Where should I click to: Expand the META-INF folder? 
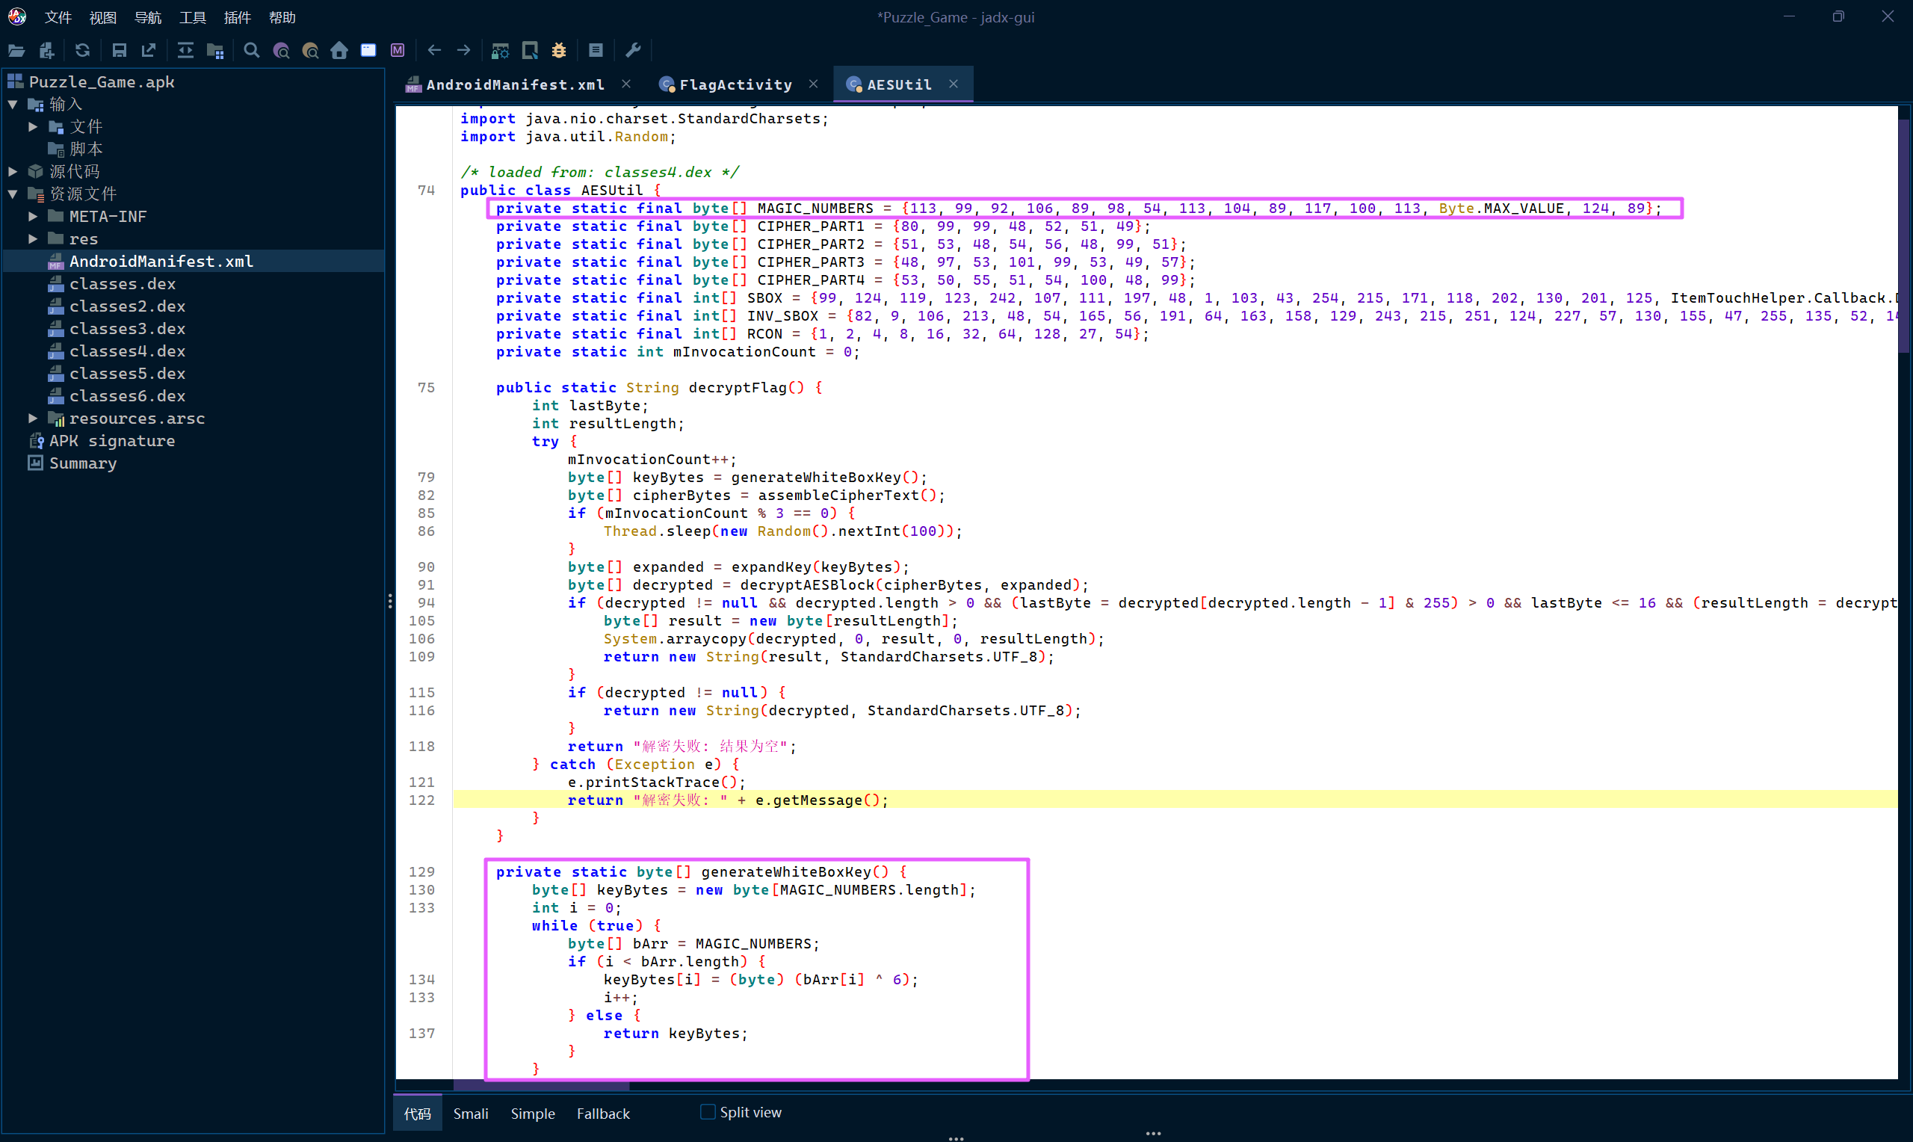point(33,216)
